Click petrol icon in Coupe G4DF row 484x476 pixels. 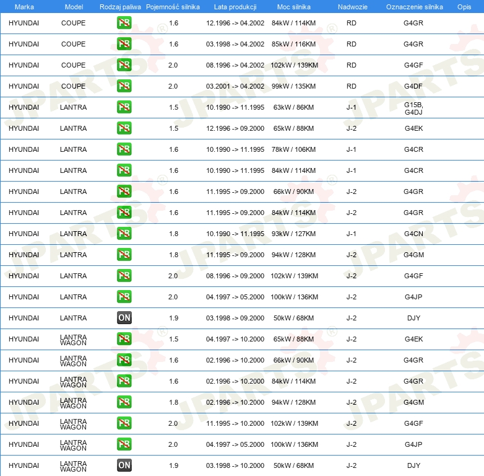point(124,86)
